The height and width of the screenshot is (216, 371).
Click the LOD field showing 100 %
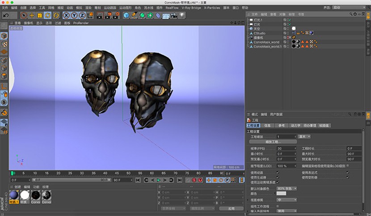[286, 166]
